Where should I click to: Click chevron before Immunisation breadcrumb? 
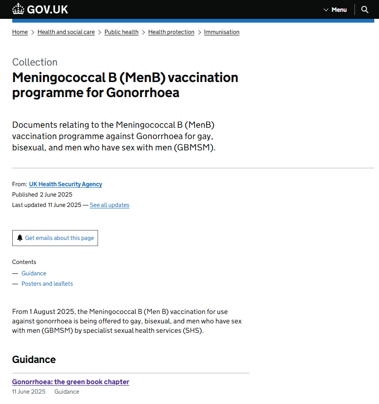pos(199,32)
